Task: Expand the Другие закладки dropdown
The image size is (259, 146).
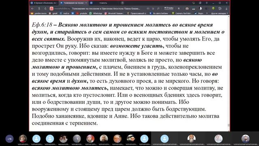Action: coord(219,13)
